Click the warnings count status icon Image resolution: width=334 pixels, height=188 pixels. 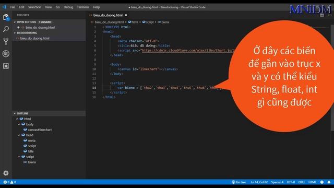point(13,182)
